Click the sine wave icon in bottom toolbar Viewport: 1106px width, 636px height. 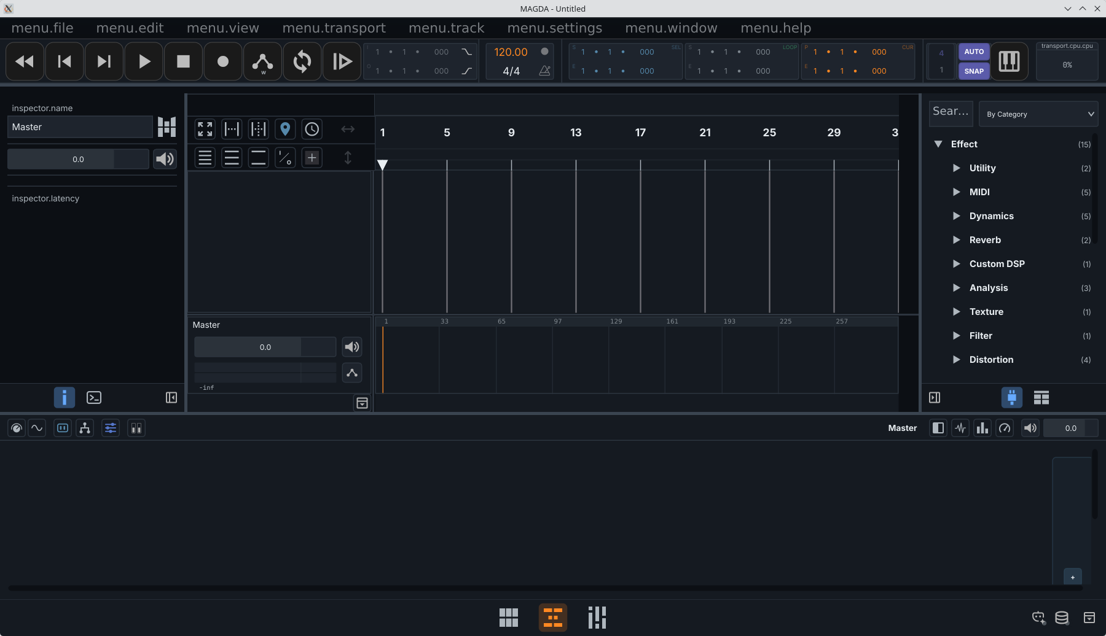point(37,428)
